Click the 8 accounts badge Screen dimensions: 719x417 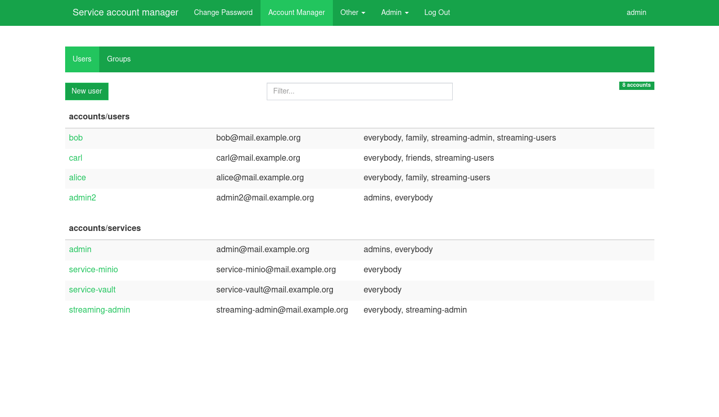636,85
